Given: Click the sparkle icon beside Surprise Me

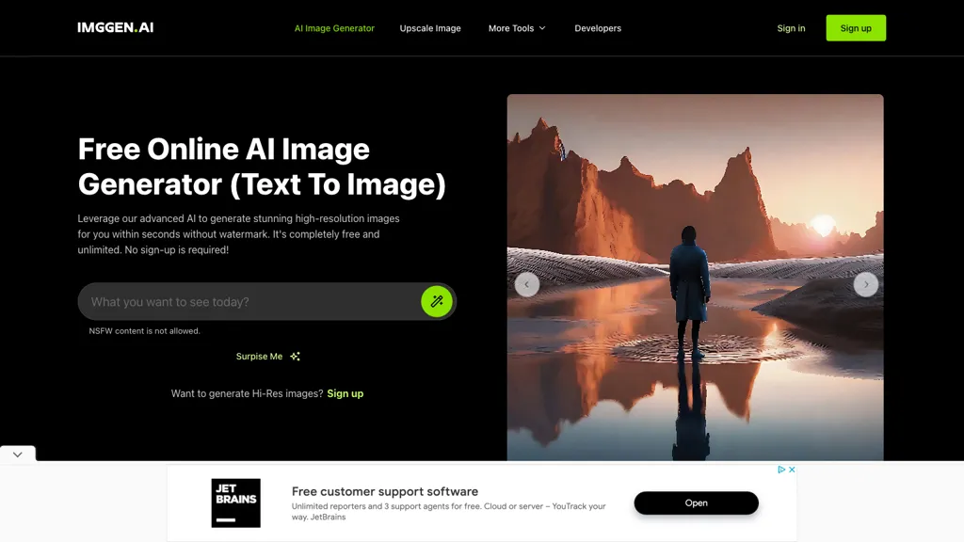Looking at the screenshot, I should tap(295, 356).
